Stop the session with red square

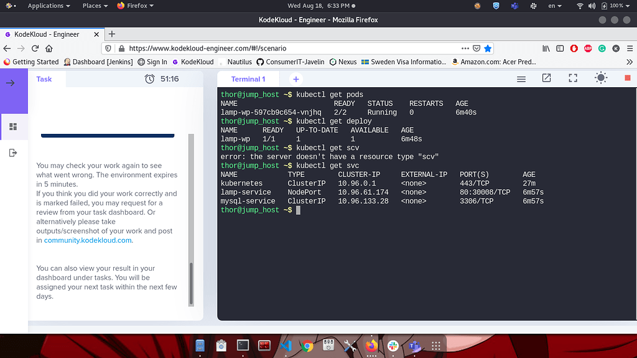627,78
